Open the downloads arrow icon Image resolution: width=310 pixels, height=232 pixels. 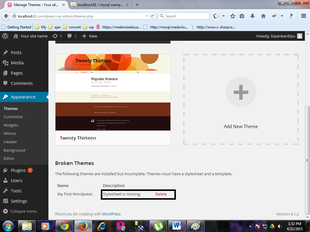[x=252, y=16]
